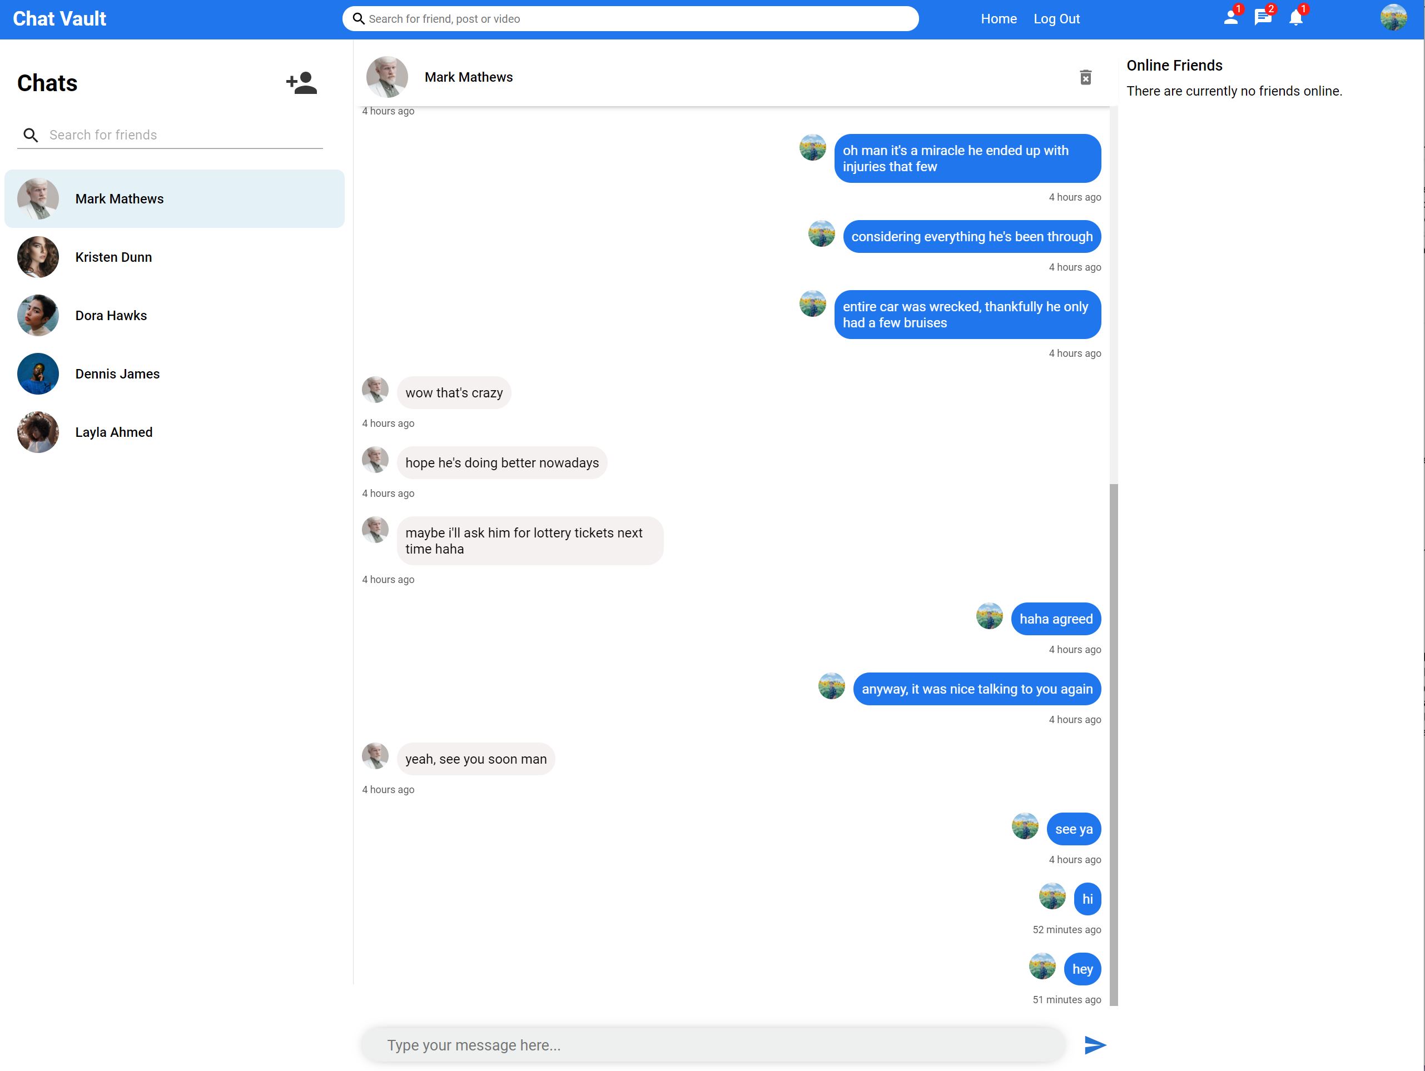Click Mark Mathews' avatar in the chat header
The image size is (1425, 1071).
[386, 77]
